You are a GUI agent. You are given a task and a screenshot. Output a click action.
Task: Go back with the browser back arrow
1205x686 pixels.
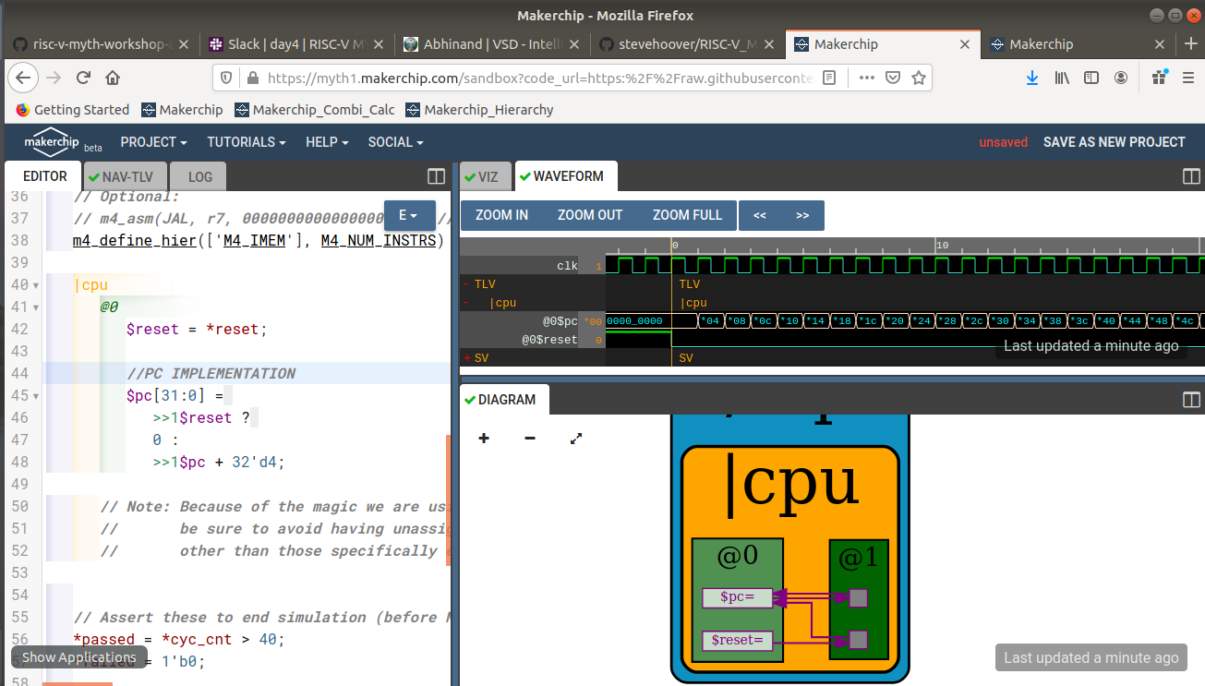point(23,78)
